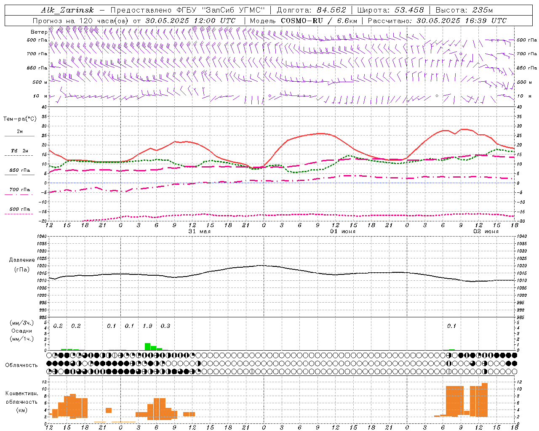Click the 'Рассчитано: 30.05.2025 16:39 UTC' timestamp

[x=437, y=21]
